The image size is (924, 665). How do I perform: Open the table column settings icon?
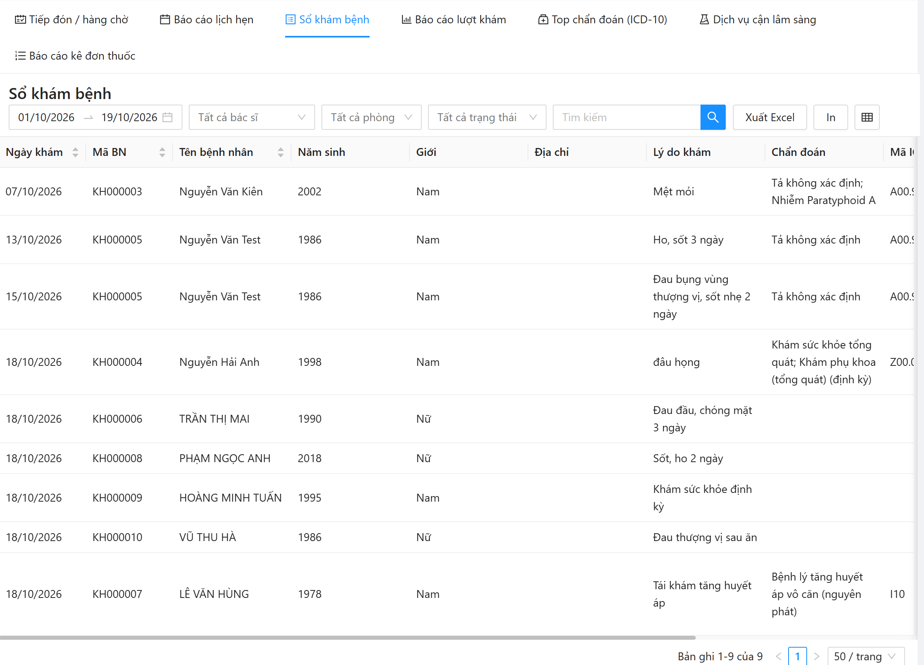pos(867,117)
